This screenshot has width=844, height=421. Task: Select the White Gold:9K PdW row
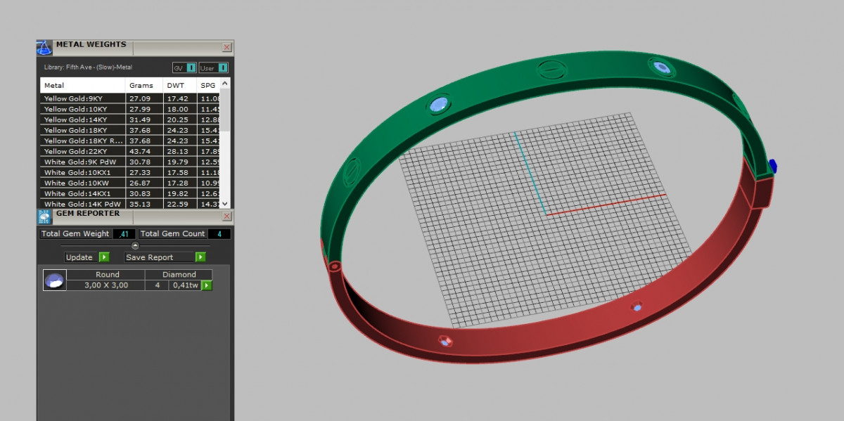tap(130, 162)
